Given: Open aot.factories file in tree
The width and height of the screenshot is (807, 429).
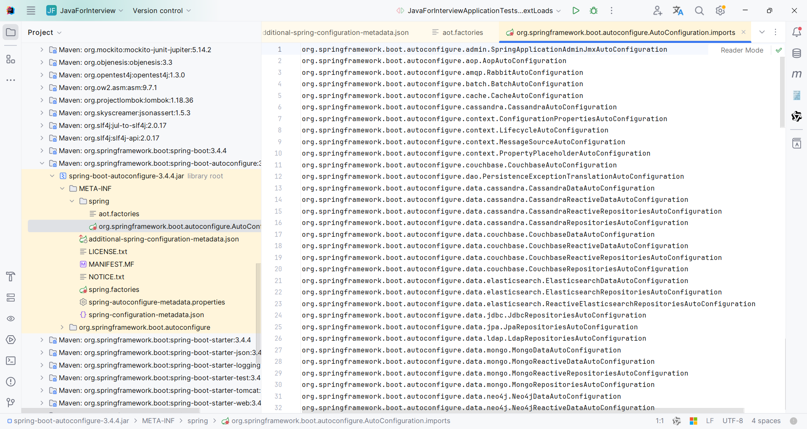Looking at the screenshot, I should pos(119,214).
